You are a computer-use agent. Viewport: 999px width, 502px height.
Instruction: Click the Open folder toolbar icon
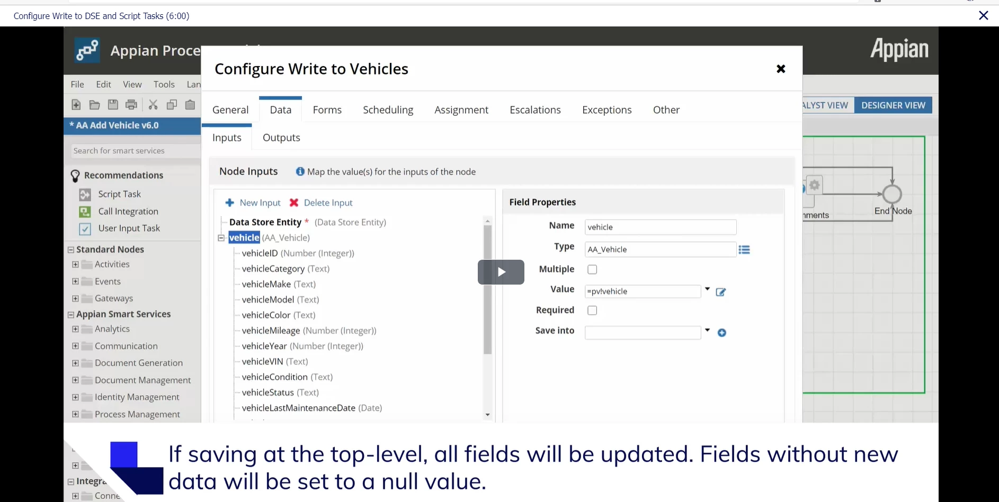(x=95, y=105)
